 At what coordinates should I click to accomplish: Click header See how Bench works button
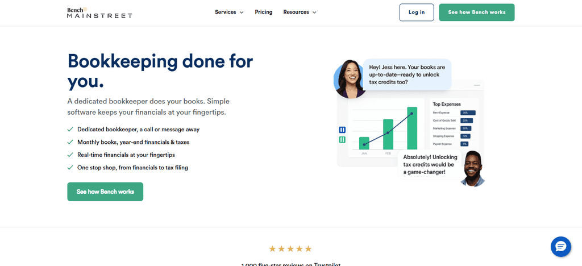[x=477, y=13]
